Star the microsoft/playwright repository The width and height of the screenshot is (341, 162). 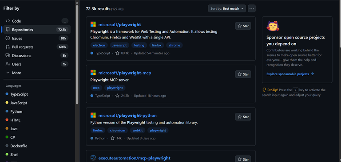243,26
